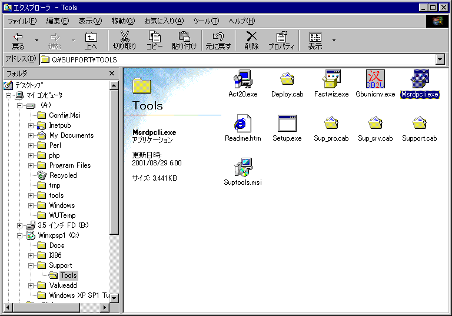452x316 pixels.
Task: Select Winxpsp1 (Q:) drive in tree
Action: (x=58, y=235)
